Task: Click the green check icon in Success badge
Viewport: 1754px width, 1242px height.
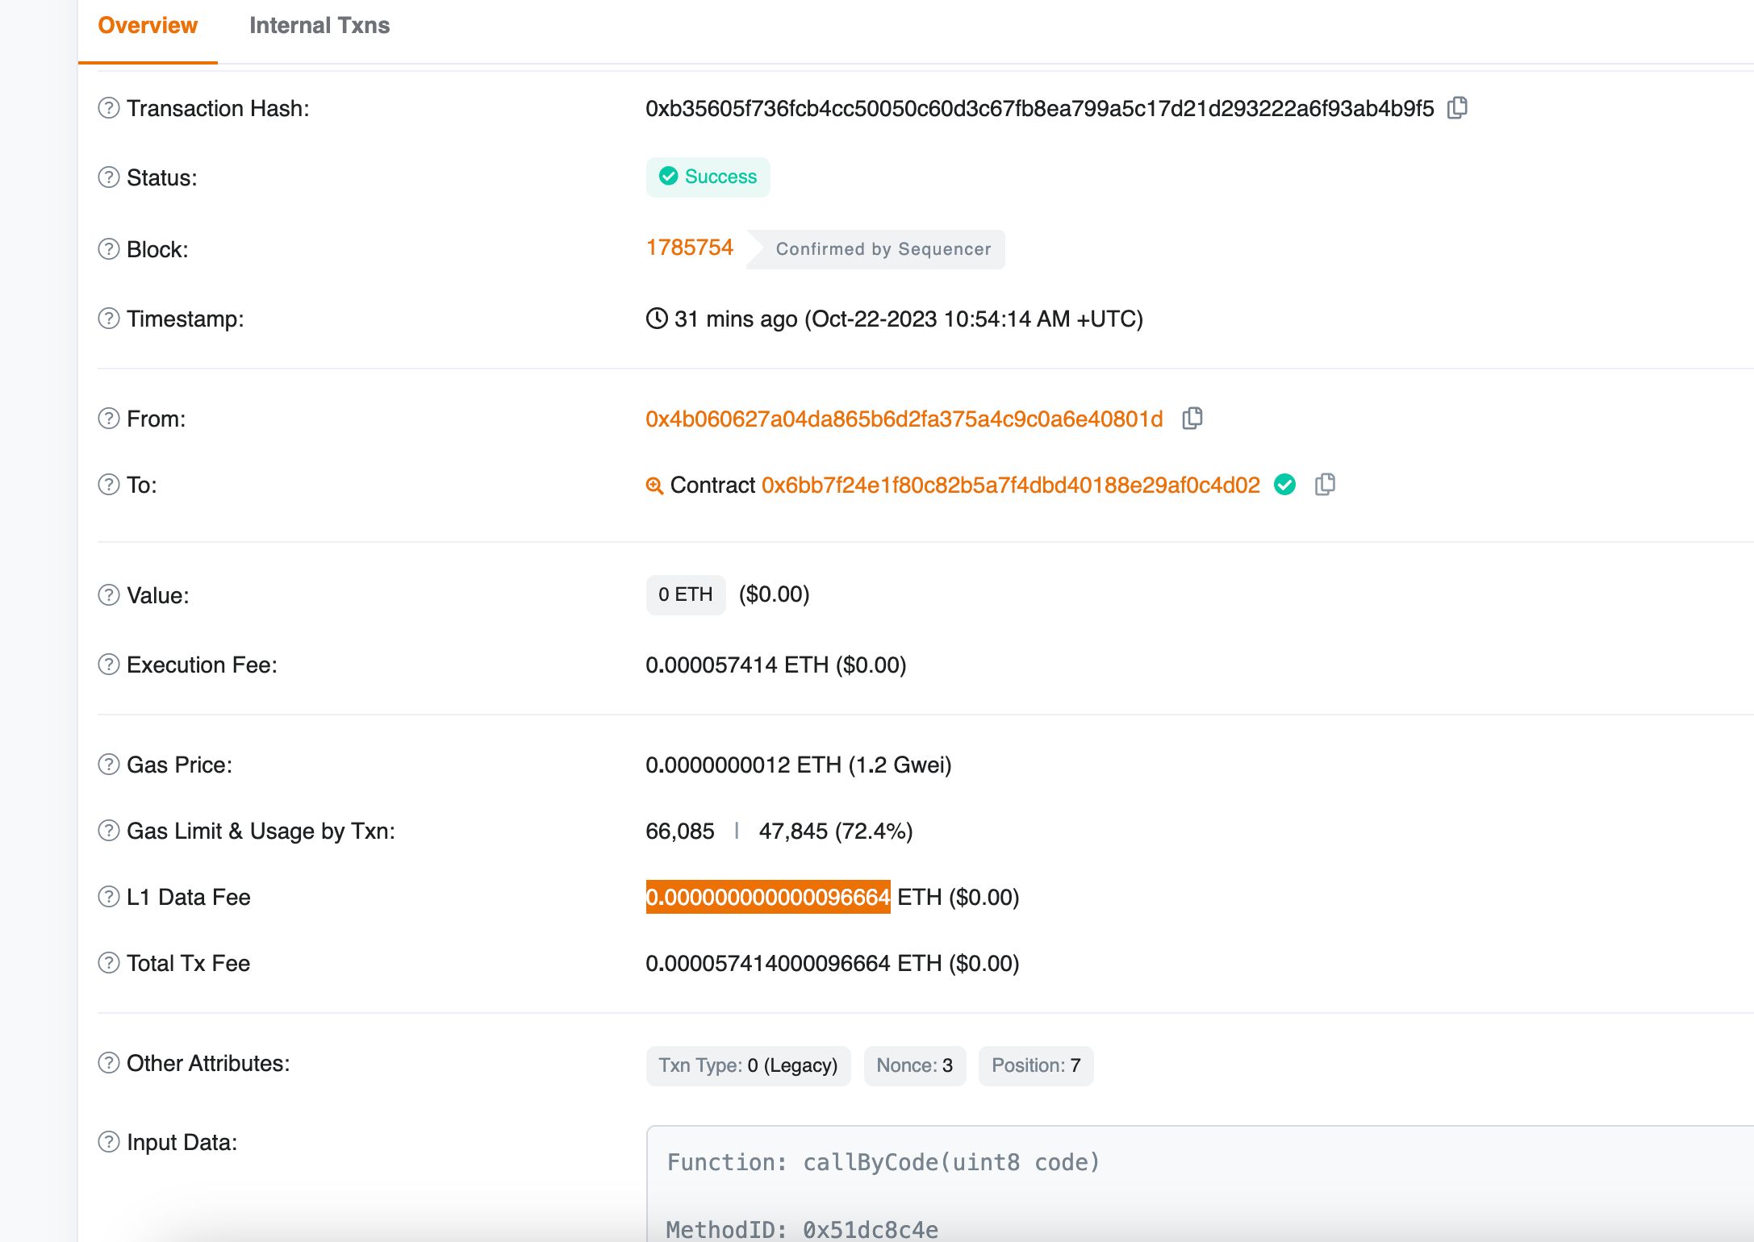Action: pos(669,177)
